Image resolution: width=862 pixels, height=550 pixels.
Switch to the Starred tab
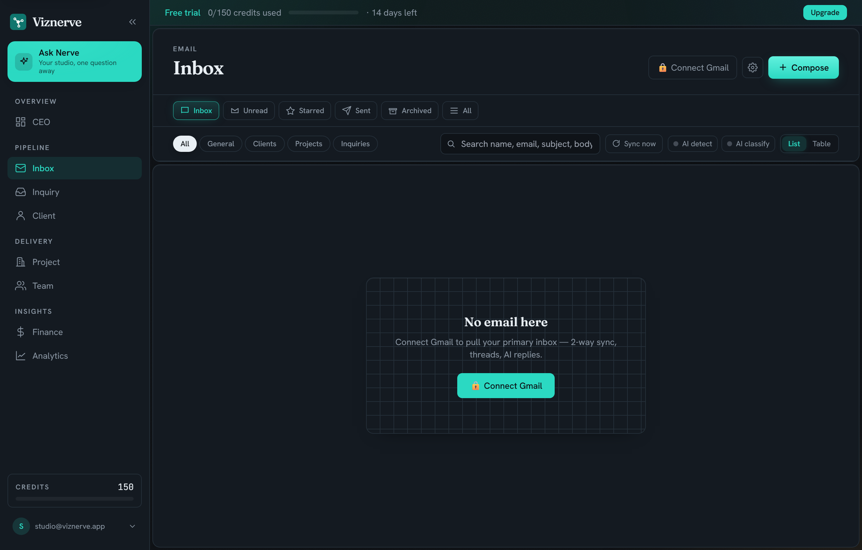[x=305, y=111]
